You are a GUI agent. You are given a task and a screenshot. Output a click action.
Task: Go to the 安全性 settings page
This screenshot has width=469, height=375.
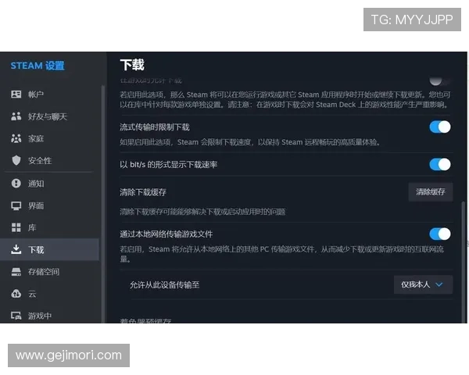tap(50, 161)
